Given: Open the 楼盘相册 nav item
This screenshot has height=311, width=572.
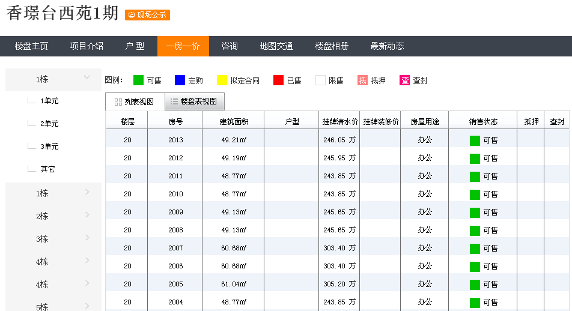Looking at the screenshot, I should click(x=332, y=46).
